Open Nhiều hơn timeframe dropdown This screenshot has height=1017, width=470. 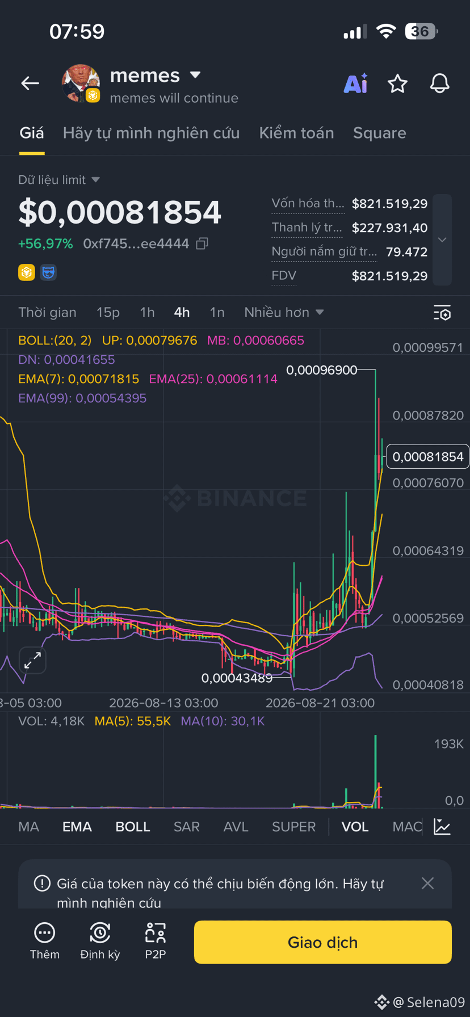pos(284,312)
